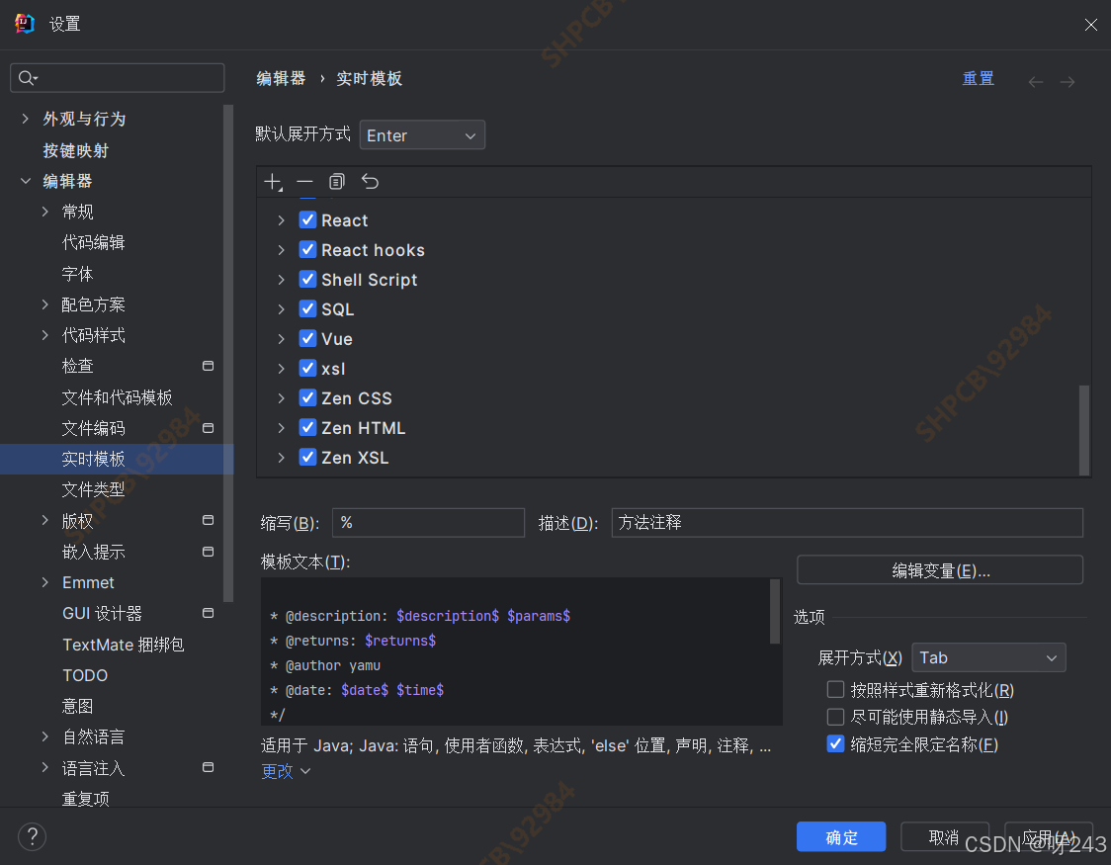Open the 展开方式 Tab dropdown
The height and width of the screenshot is (865, 1111).
(988, 657)
